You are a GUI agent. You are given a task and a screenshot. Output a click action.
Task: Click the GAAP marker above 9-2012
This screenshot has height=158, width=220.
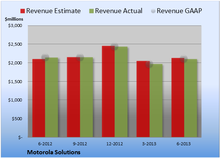pyautogui.click(x=80, y=57)
